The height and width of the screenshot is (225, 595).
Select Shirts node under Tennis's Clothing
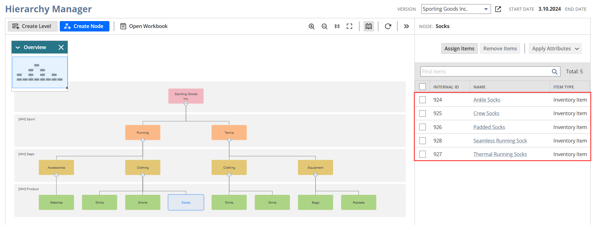229,202
